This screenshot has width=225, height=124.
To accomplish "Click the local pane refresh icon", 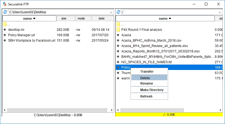I will (5, 12).
